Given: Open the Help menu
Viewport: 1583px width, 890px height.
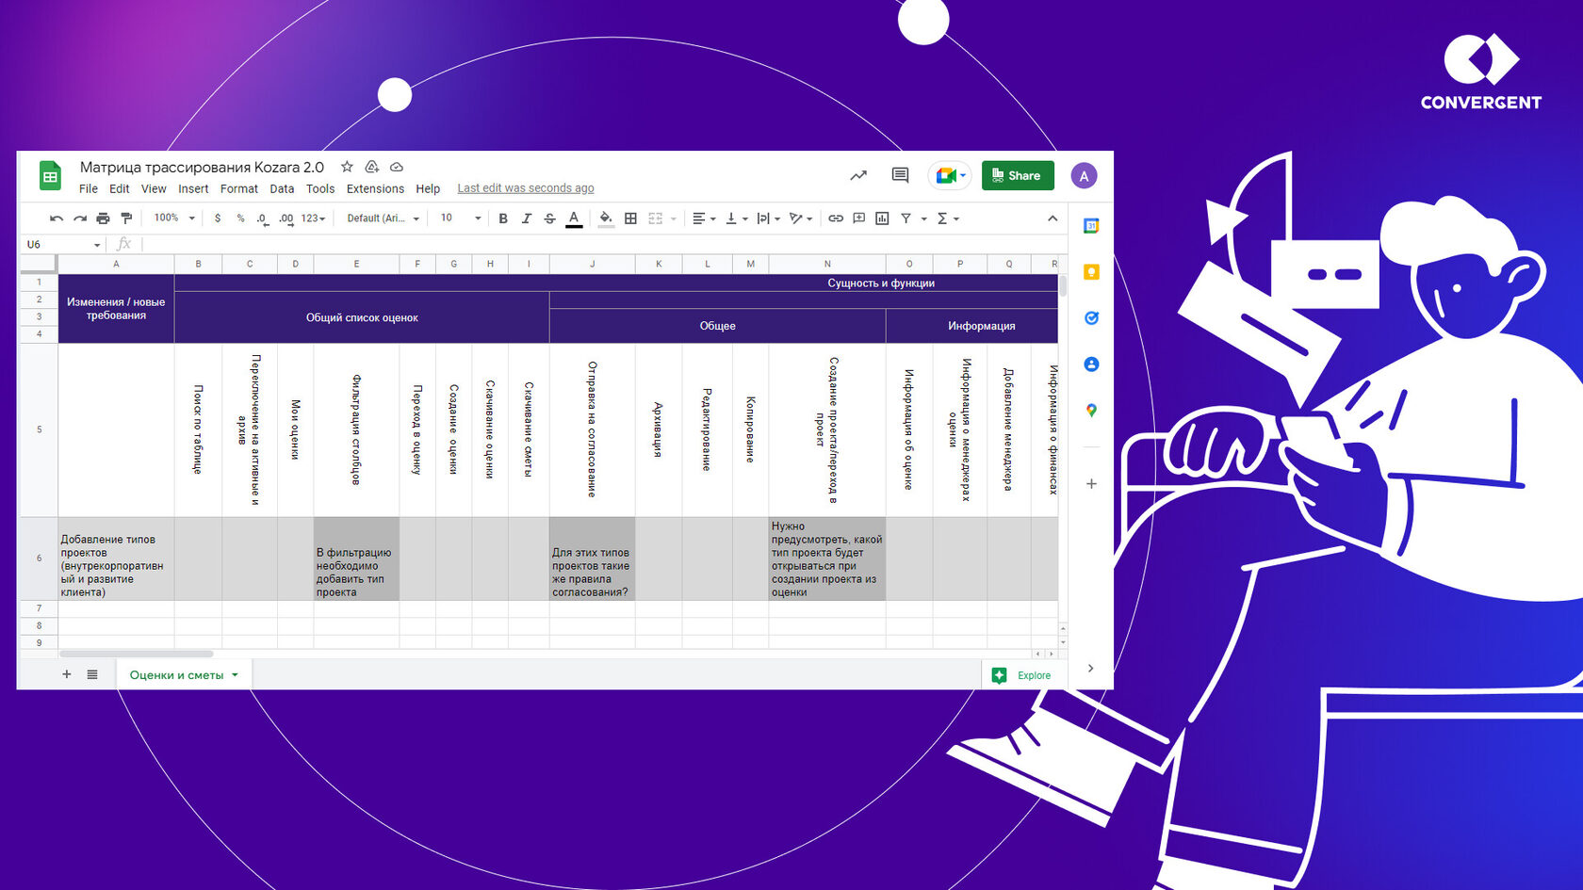Looking at the screenshot, I should click(428, 188).
